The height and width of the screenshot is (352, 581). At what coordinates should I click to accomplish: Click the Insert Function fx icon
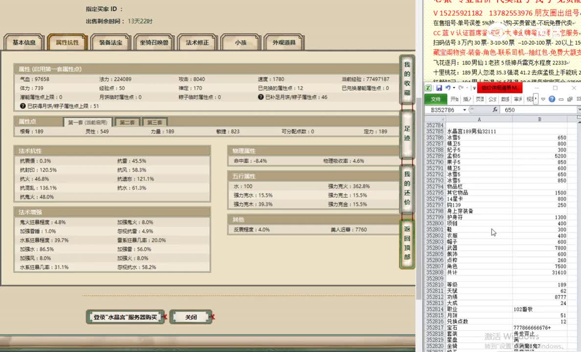click(495, 110)
